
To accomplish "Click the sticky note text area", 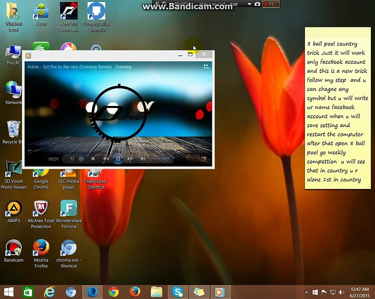I will pyautogui.click(x=338, y=112).
